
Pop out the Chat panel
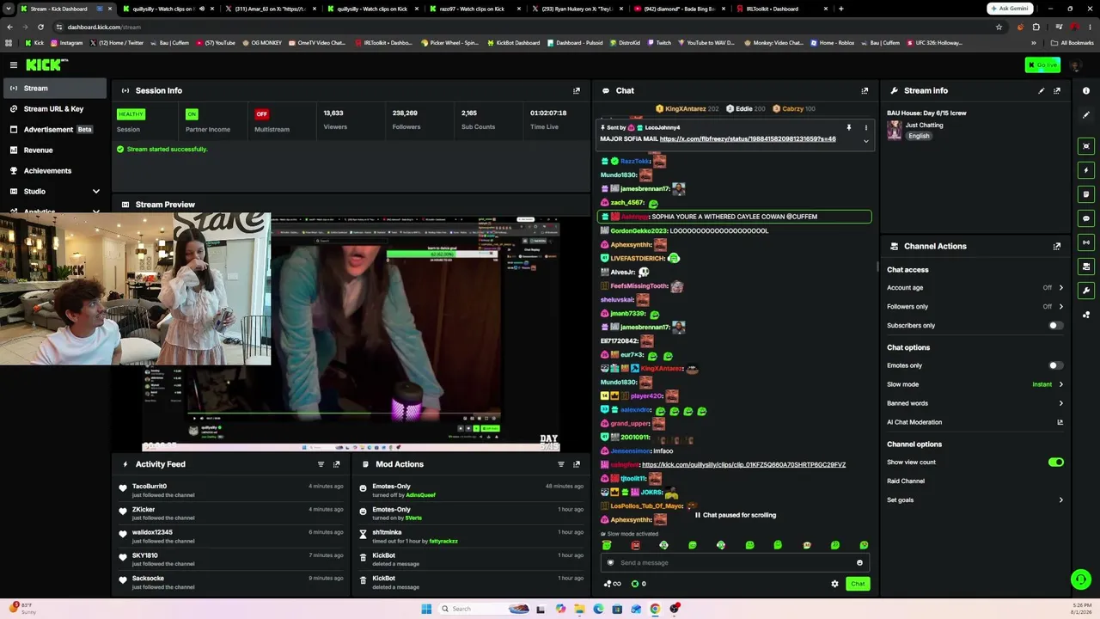(865, 90)
